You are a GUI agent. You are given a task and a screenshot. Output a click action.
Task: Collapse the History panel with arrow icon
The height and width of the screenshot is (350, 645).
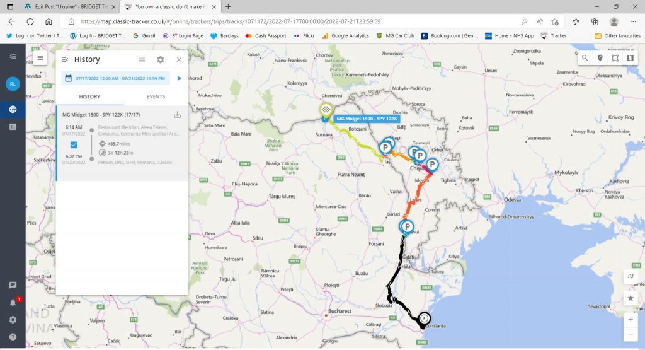click(x=65, y=60)
